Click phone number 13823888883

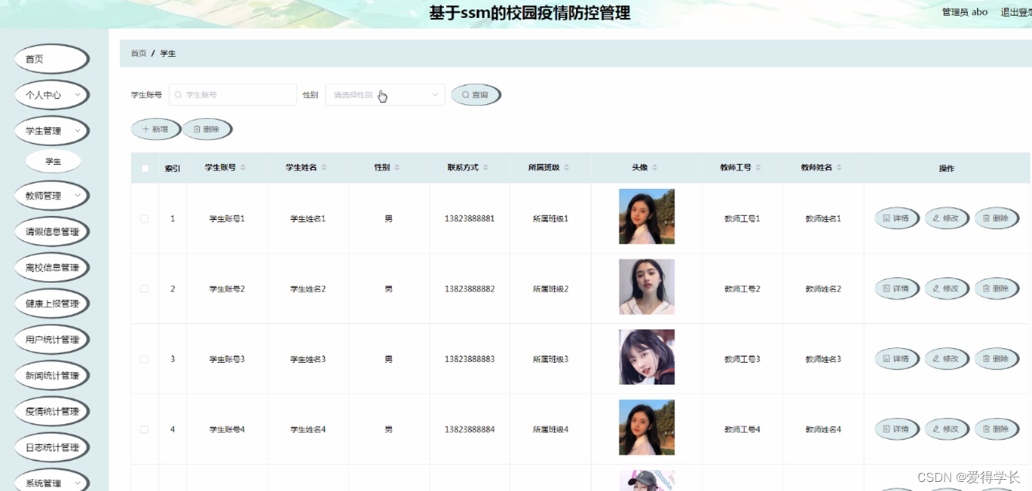470,359
